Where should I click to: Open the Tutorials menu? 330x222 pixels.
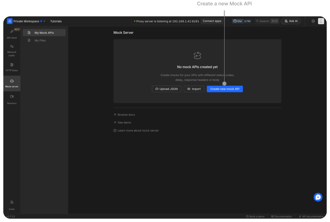[x=56, y=21]
